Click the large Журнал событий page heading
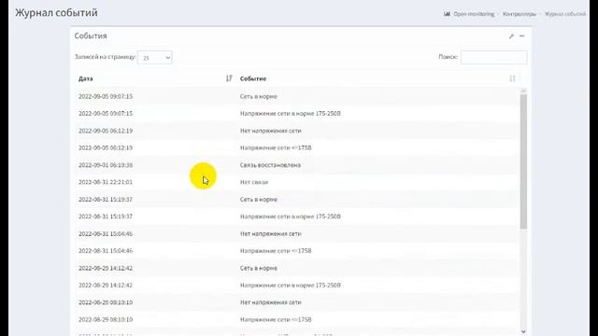 tap(56, 13)
